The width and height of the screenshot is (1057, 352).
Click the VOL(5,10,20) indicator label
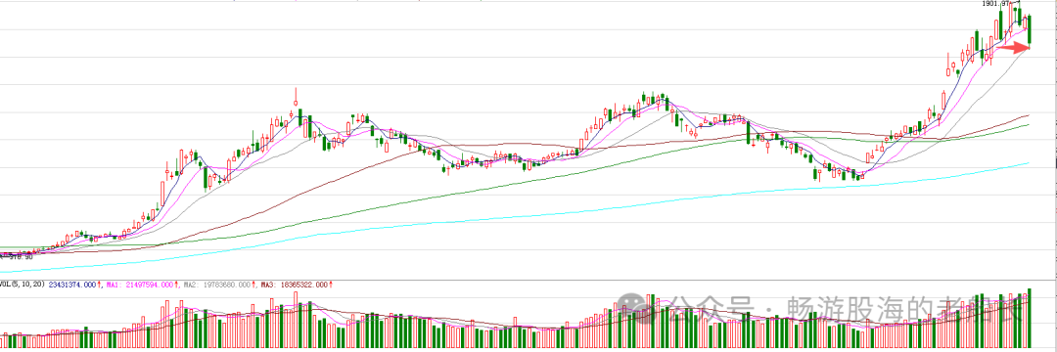pos(23,286)
